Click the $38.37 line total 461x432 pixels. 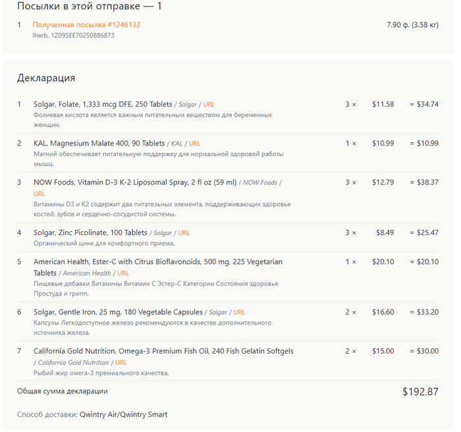[425, 182]
